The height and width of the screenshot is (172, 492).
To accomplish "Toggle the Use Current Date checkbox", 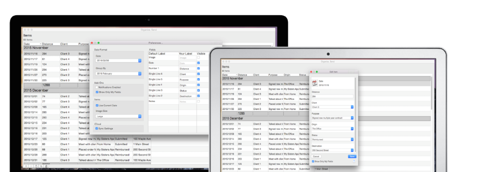I will [x=97, y=106].
